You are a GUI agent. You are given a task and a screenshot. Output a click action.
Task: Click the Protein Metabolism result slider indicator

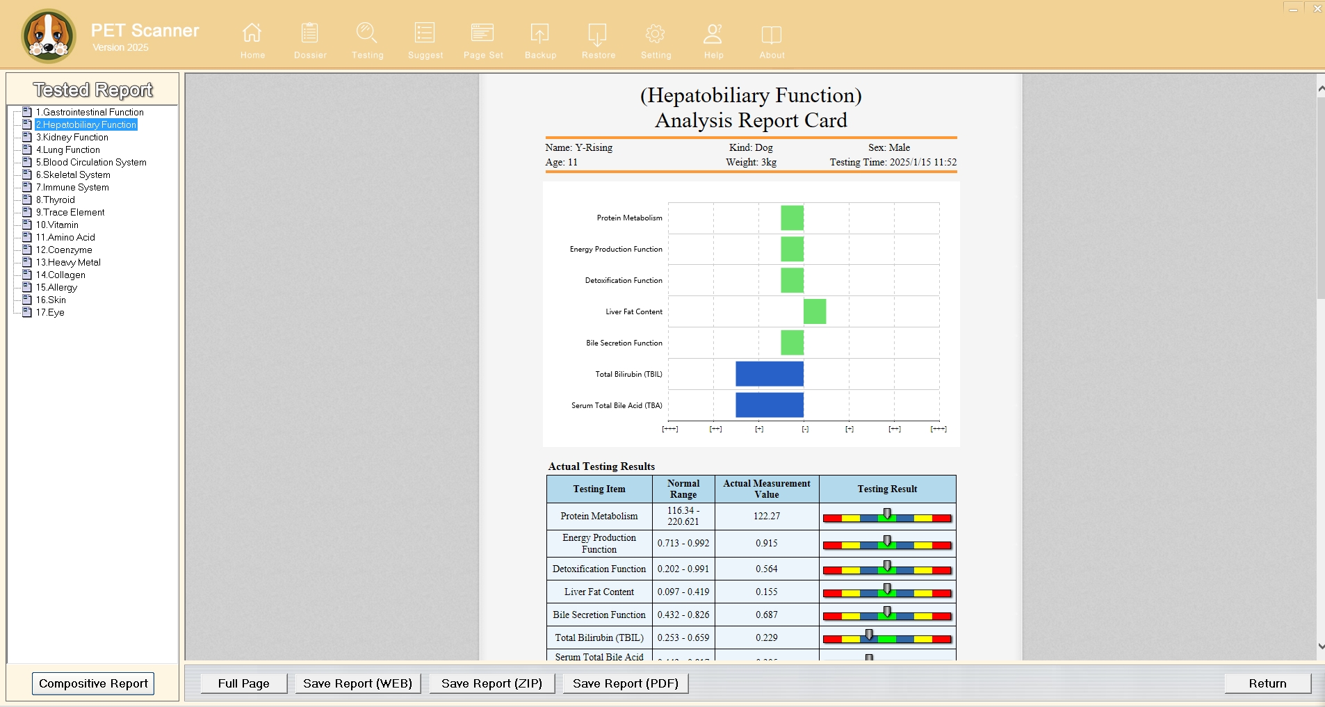coord(887,514)
